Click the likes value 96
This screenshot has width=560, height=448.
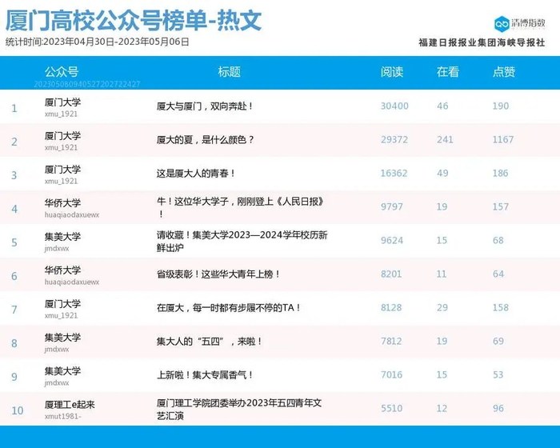[498, 408]
